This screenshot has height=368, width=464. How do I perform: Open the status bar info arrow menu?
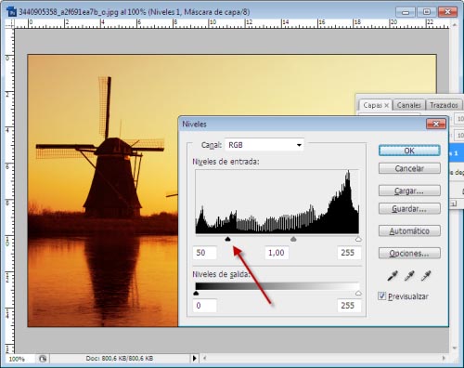(194, 359)
